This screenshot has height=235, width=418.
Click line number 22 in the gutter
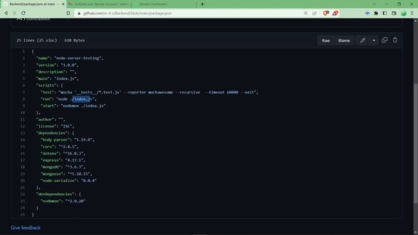(23, 195)
